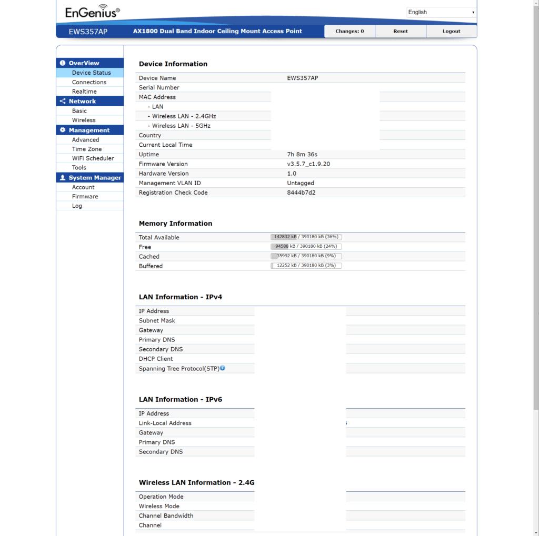Click the Reset button
The width and height of the screenshot is (539, 536).
400,32
